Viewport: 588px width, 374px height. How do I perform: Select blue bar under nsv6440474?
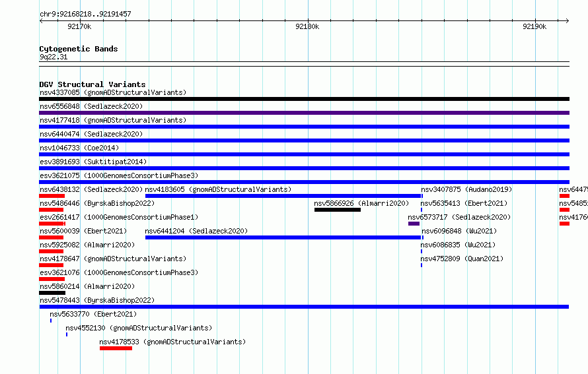[304, 140]
